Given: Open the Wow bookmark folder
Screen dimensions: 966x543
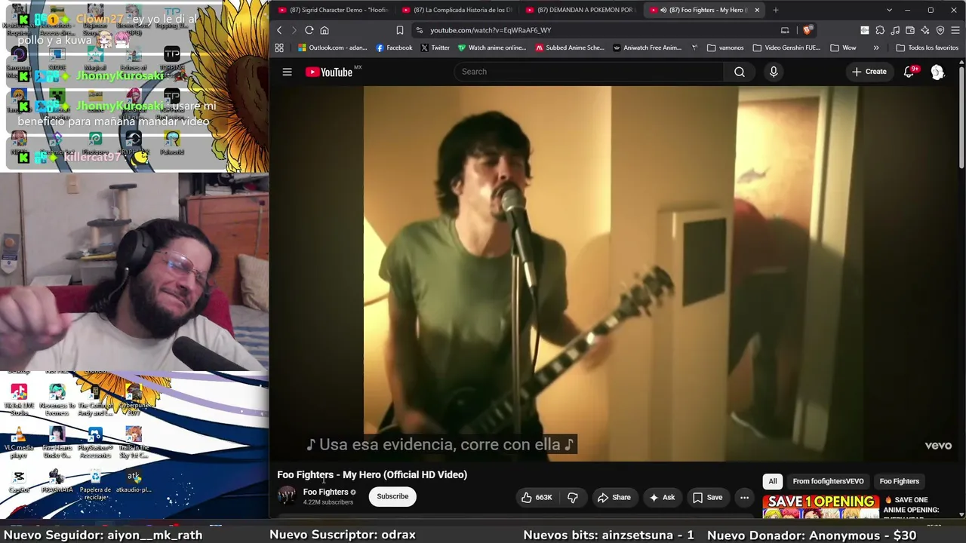Looking at the screenshot, I should click(843, 48).
